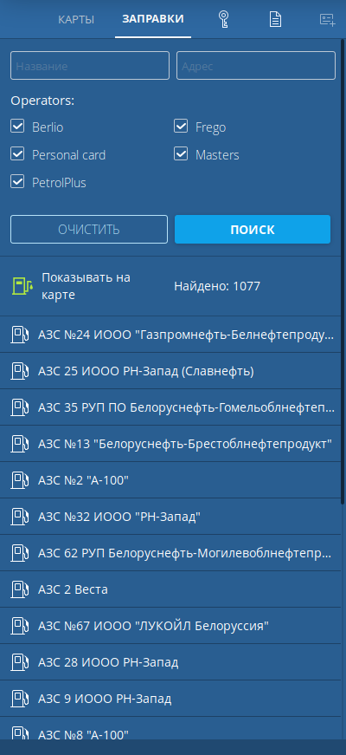Open the key icon tab
346x755 pixels.
coord(223,19)
